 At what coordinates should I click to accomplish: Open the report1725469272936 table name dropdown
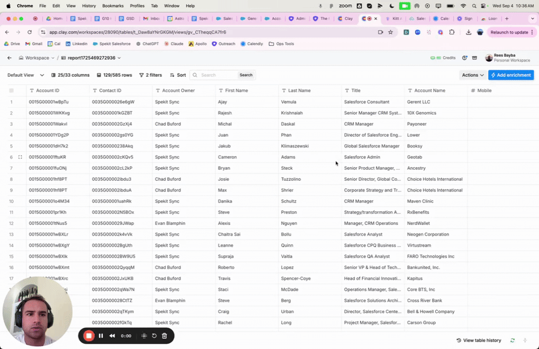[x=91, y=58]
